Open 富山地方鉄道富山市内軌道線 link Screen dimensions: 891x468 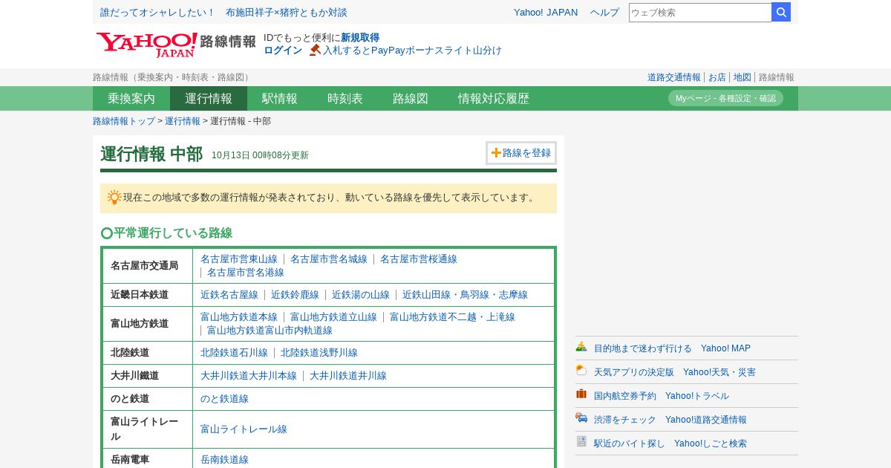coord(270,331)
